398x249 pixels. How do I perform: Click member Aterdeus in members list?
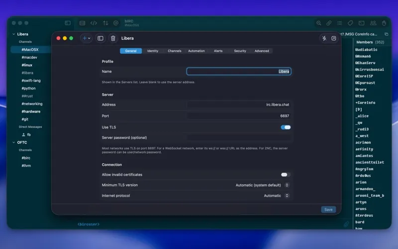[x=364, y=216]
